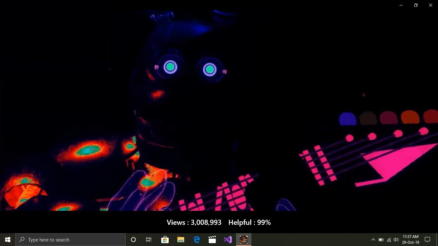The image size is (438, 246).
Task: Check the battery status icon
Action: [x=381, y=240]
